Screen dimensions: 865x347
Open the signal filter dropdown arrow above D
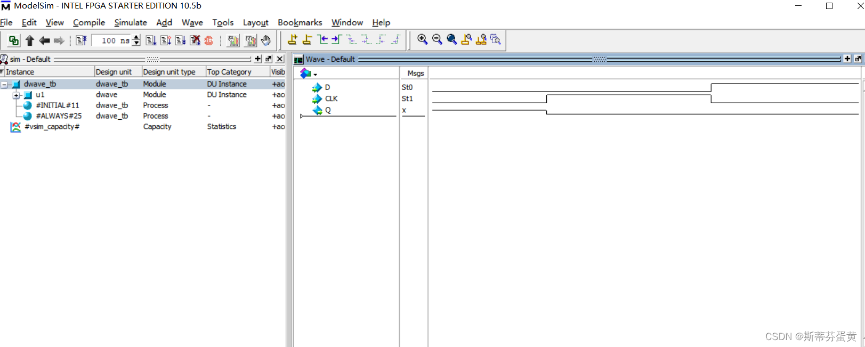316,75
